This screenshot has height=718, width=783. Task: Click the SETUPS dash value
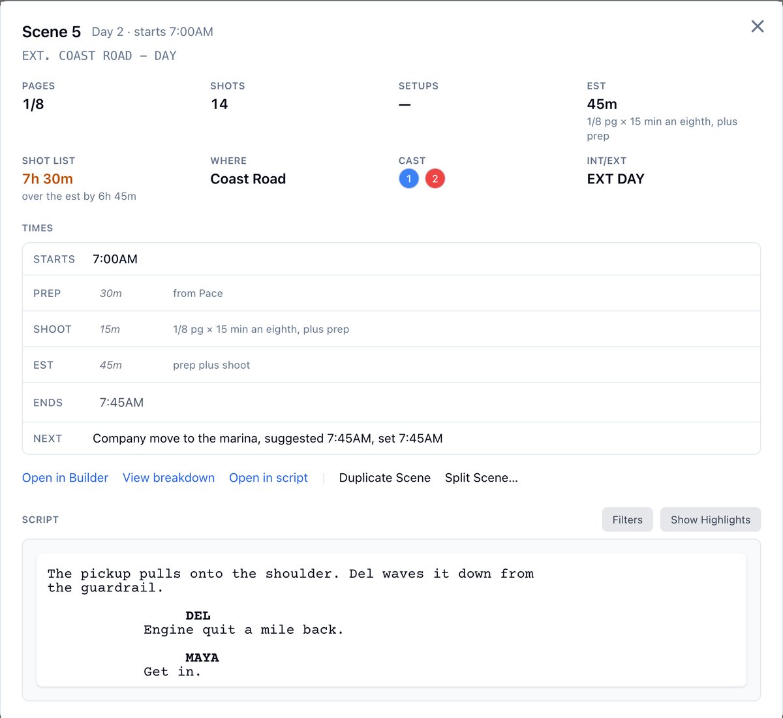pyautogui.click(x=405, y=104)
